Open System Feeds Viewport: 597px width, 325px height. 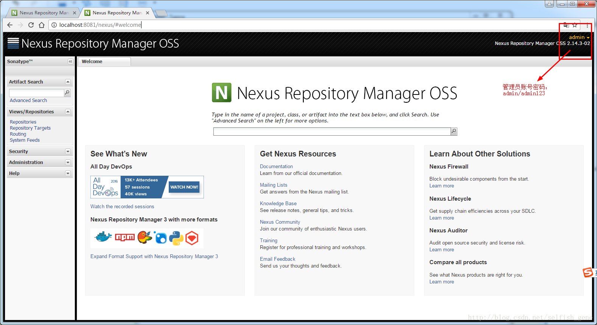coord(25,140)
